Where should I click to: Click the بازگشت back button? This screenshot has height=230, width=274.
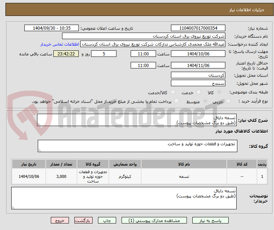tap(83, 221)
